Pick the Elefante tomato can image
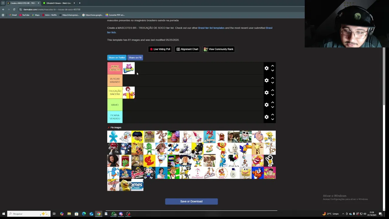This screenshot has height=219, width=389. point(125,161)
